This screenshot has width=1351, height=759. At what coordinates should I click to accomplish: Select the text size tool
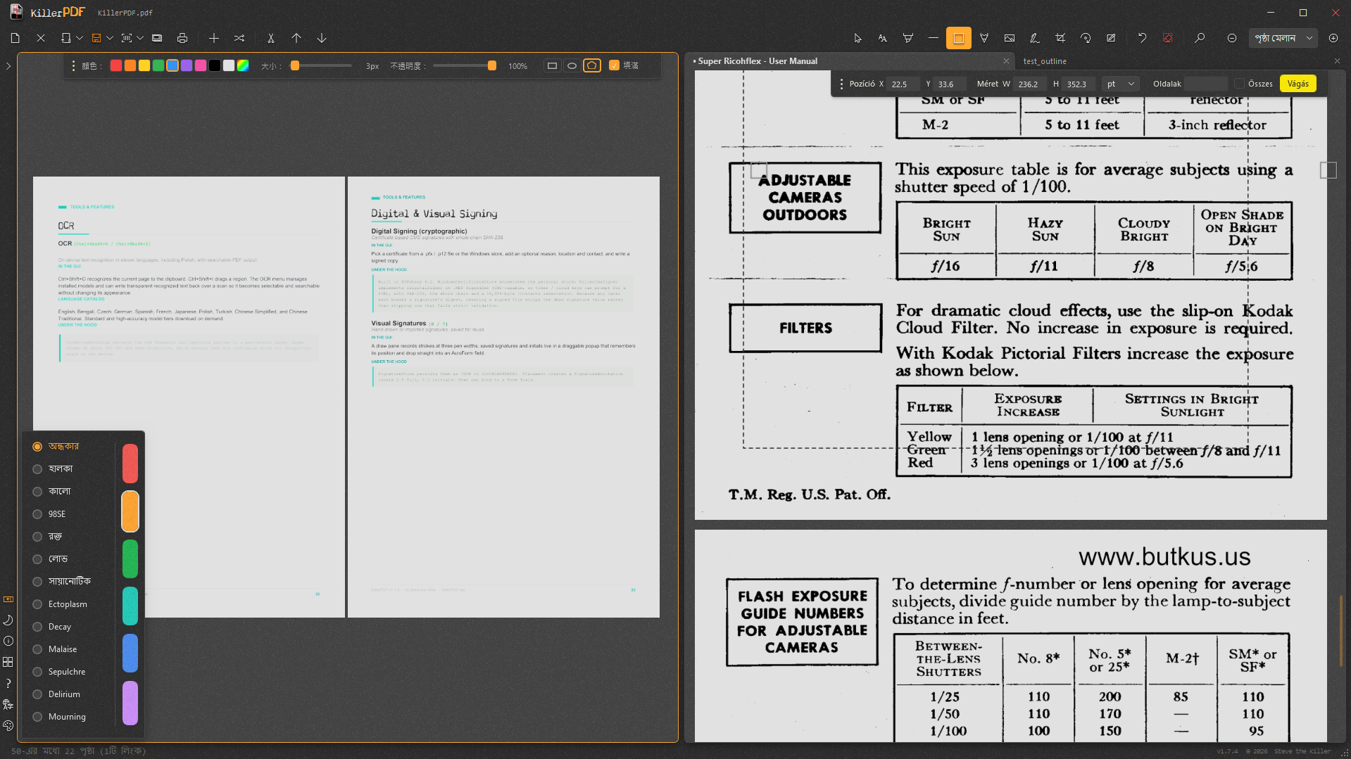pos(883,38)
